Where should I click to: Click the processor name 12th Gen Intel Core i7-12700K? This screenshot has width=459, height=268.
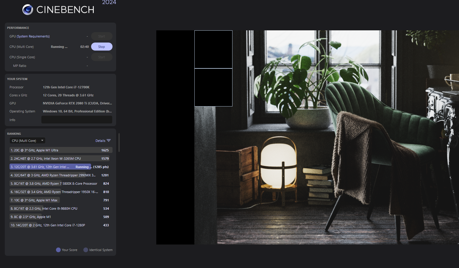pyautogui.click(x=66, y=87)
